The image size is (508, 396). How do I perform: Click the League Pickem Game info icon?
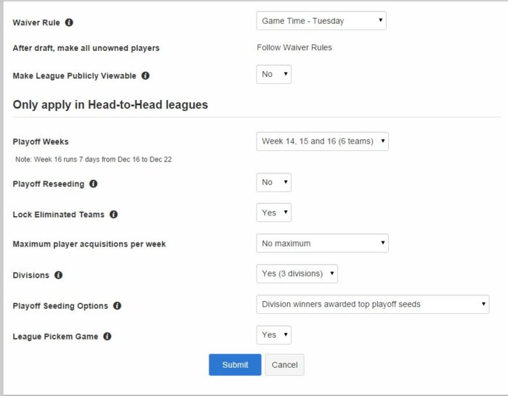coord(107,337)
